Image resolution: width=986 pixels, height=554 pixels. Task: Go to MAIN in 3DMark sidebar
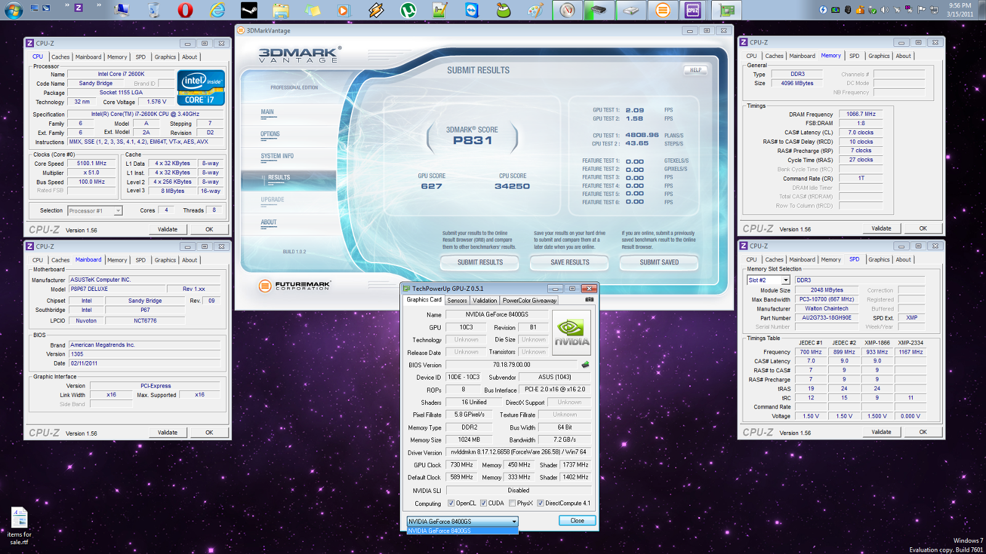coord(267,112)
